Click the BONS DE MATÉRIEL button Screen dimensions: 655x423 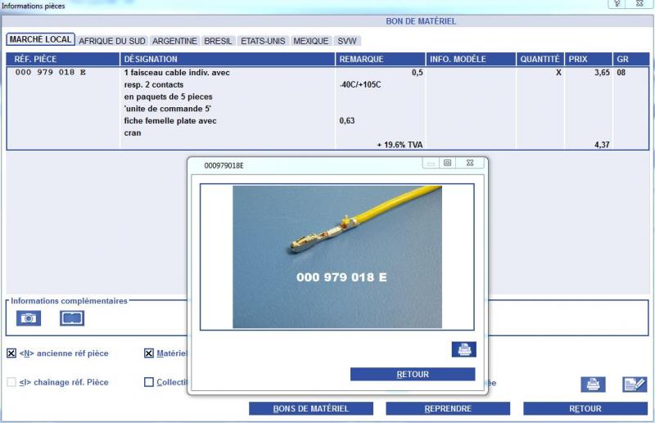click(311, 408)
